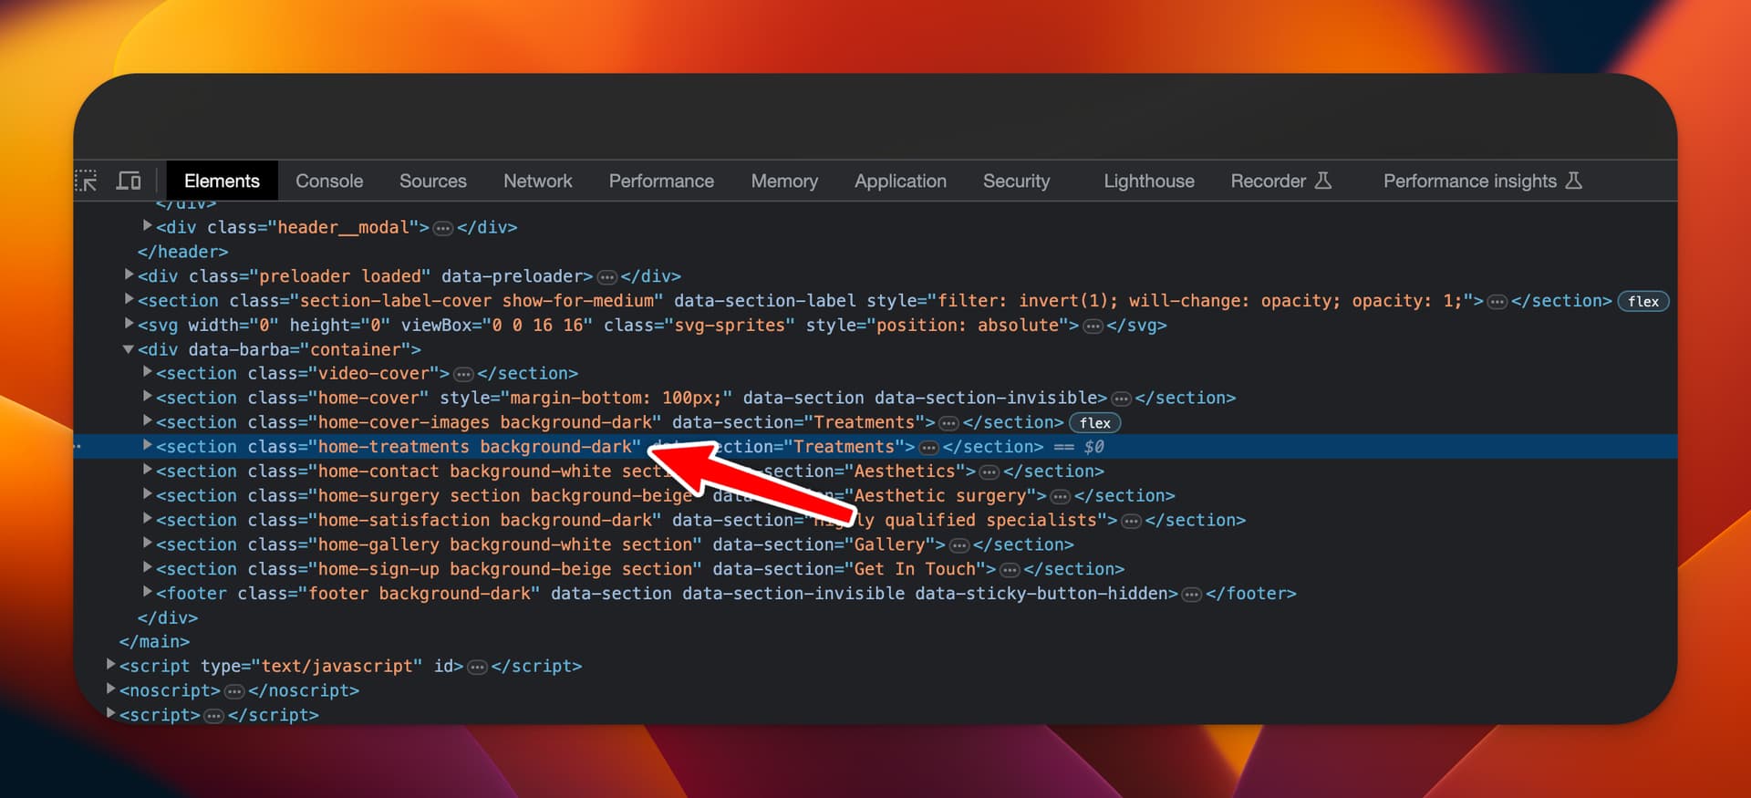This screenshot has height=798, width=1751.
Task: Click ellipsis badge in noscript row
Action: [x=234, y=692]
